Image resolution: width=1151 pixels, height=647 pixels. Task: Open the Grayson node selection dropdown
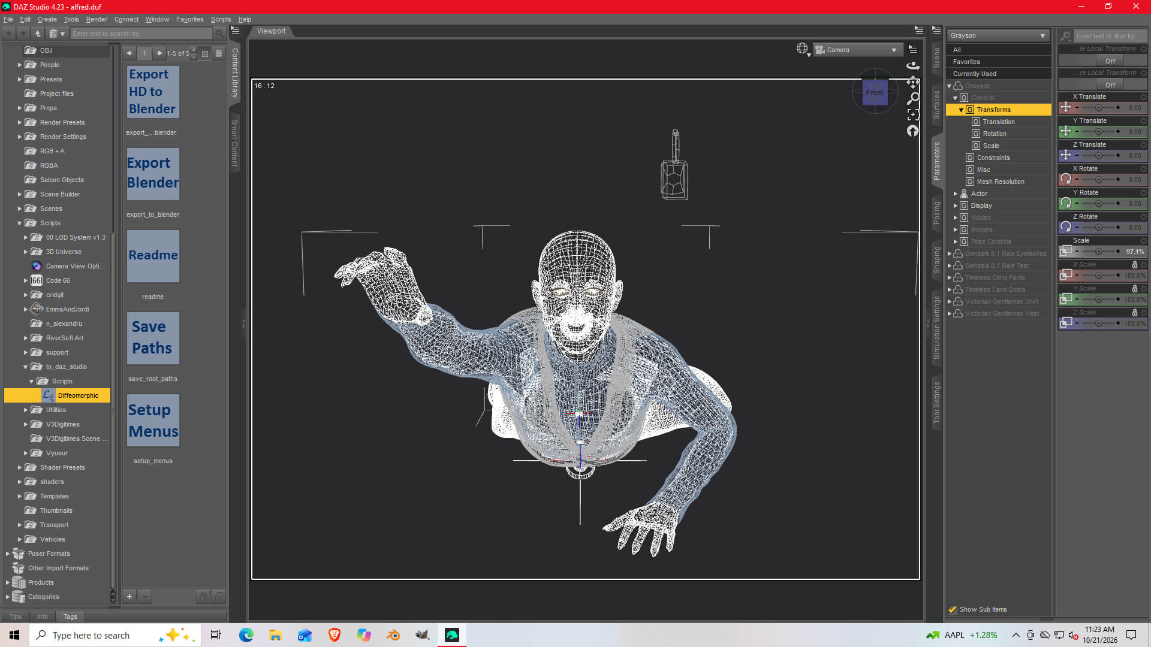tap(998, 35)
